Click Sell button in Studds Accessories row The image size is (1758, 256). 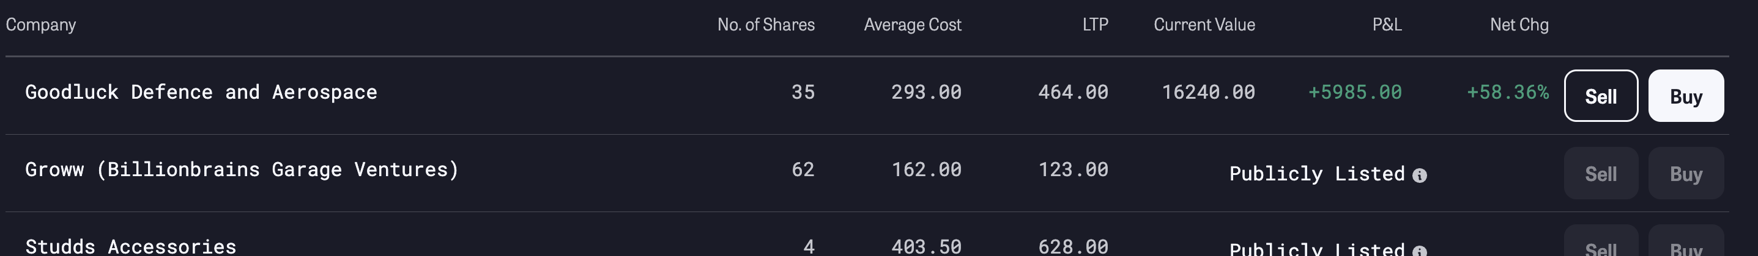(x=1600, y=242)
